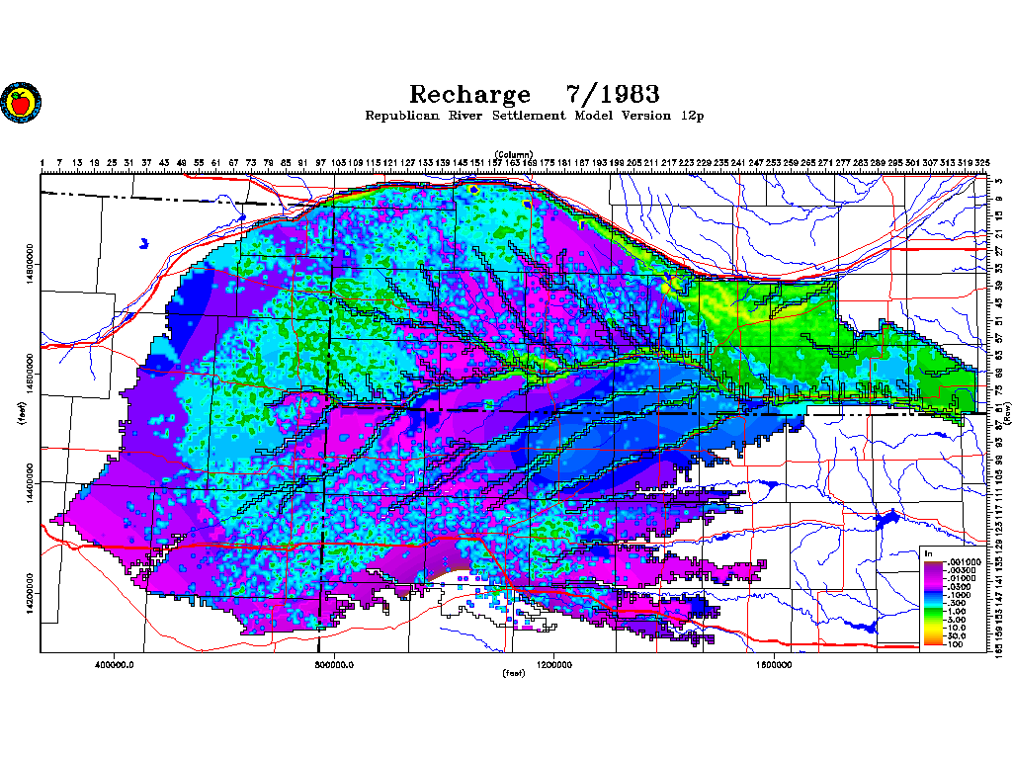Select y-axis value '14800000'

pos(31,264)
